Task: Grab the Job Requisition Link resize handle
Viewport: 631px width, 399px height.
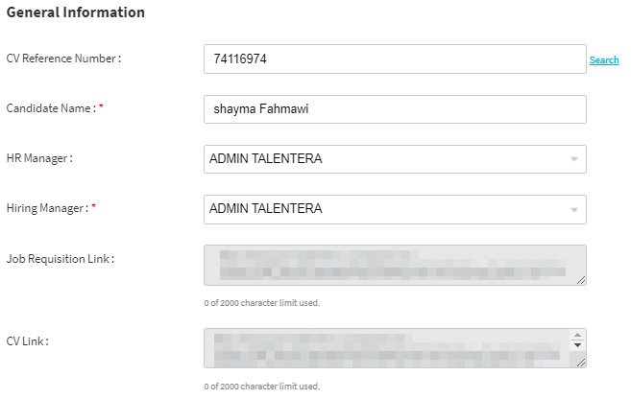Action: [x=581, y=280]
